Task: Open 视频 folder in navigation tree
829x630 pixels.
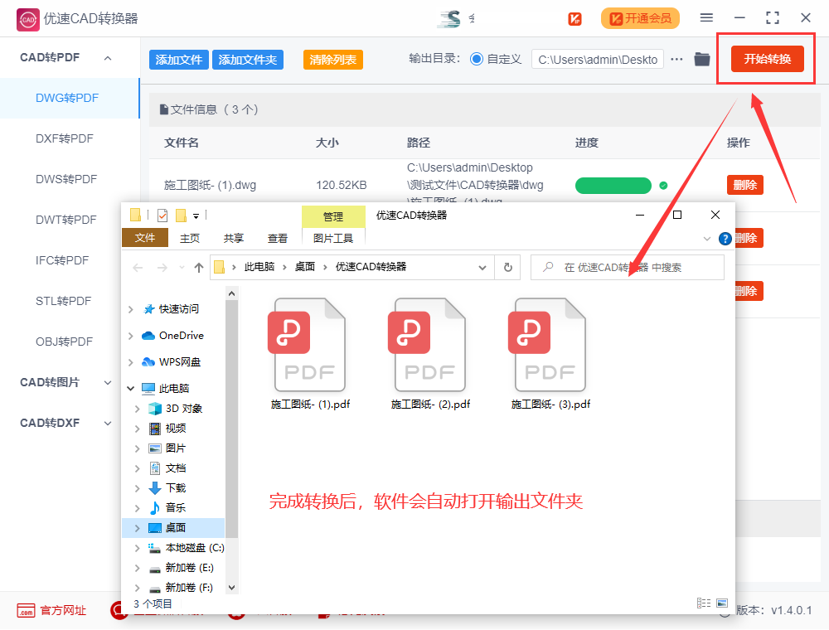Action: [x=175, y=428]
